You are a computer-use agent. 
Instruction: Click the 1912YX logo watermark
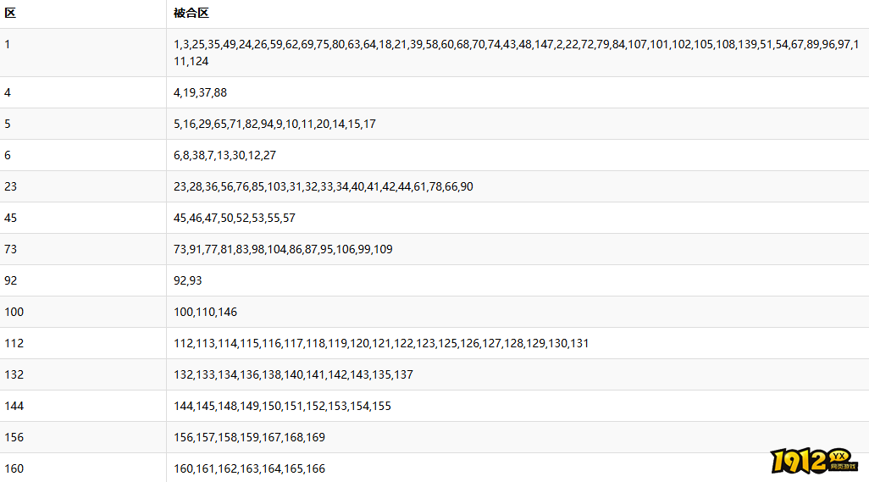pyautogui.click(x=814, y=461)
